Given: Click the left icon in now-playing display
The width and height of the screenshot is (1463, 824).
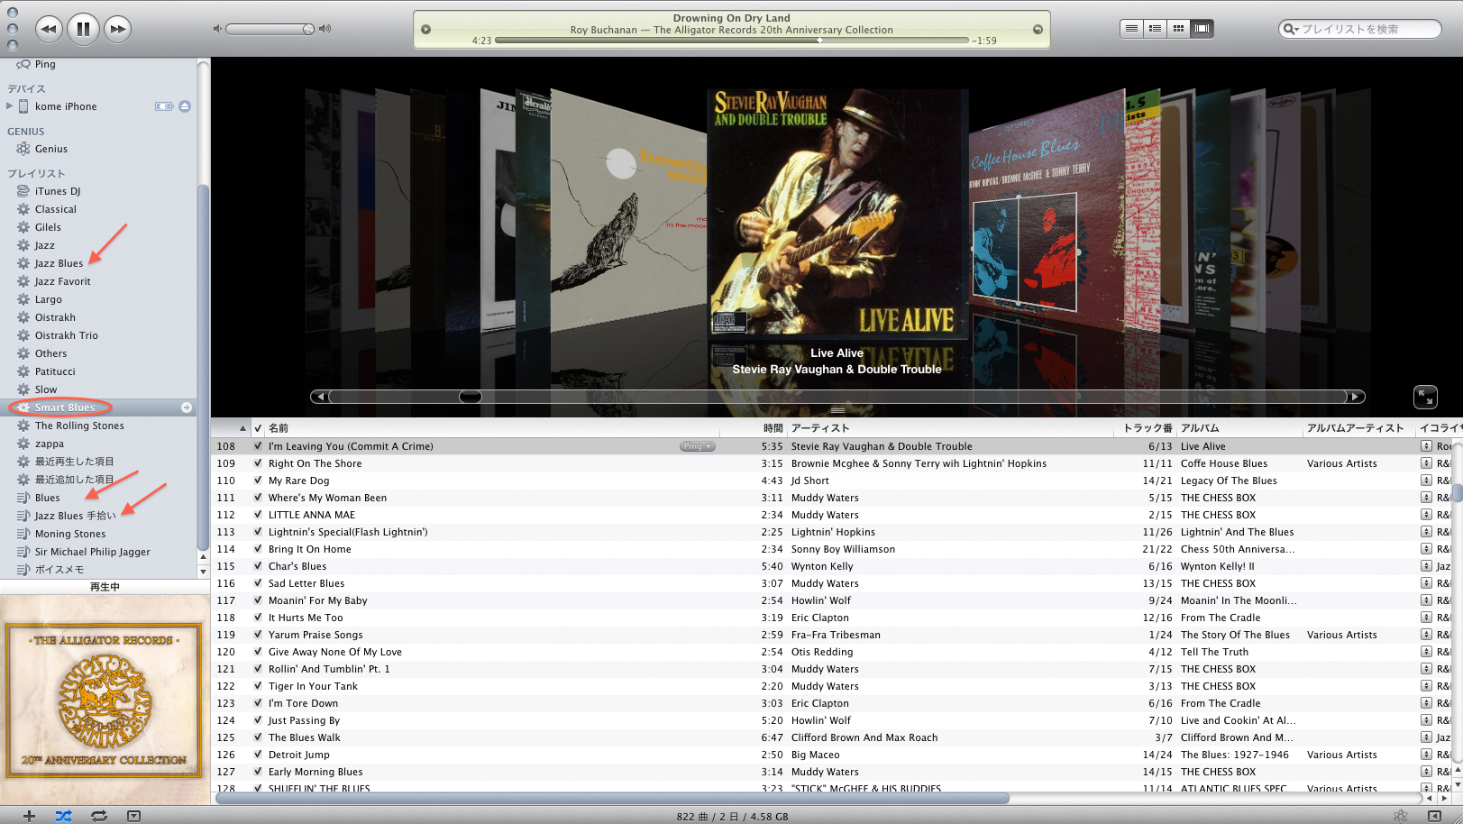Looking at the screenshot, I should 425,30.
